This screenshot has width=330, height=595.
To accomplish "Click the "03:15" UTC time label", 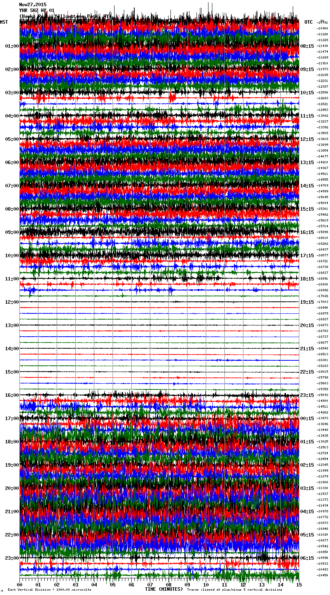I will [307, 488].
